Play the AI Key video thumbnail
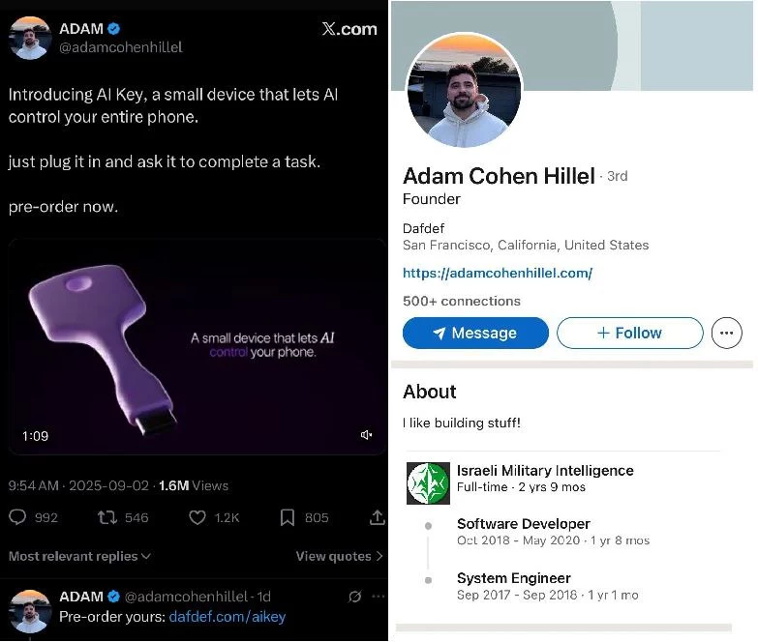758x642 pixels. pos(197,346)
